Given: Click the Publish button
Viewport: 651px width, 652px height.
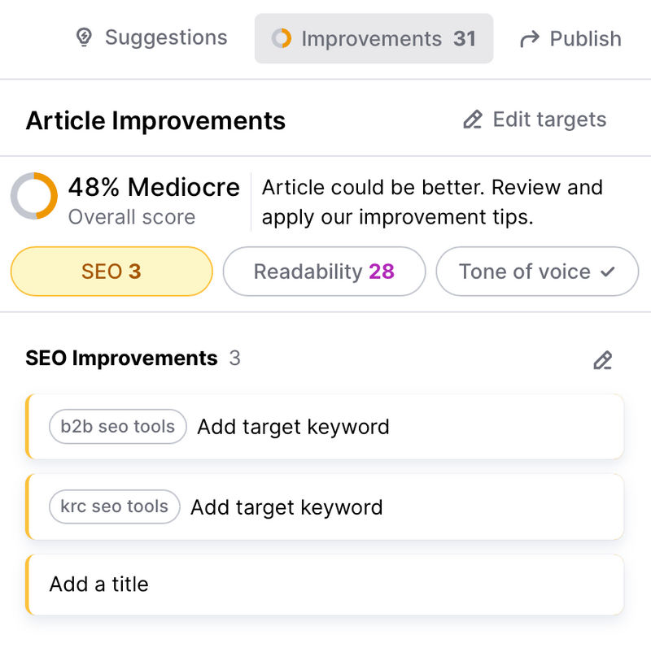Looking at the screenshot, I should [570, 39].
